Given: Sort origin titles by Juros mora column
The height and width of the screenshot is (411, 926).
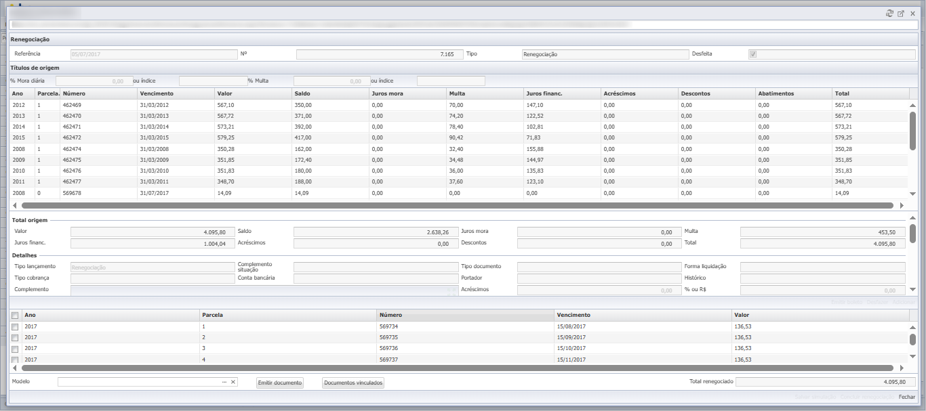Looking at the screenshot, I should 408,93.
